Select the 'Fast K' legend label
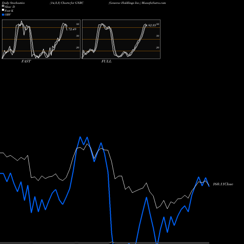 (9, 11)
